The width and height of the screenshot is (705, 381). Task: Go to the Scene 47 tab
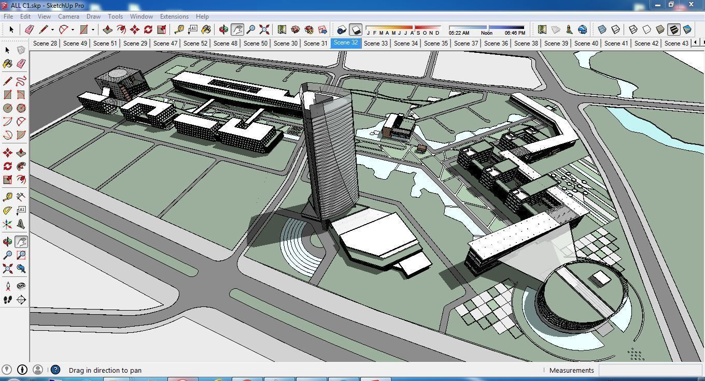[165, 43]
